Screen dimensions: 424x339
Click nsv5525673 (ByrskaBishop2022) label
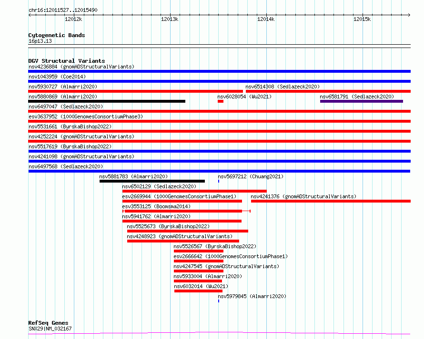click(168, 226)
